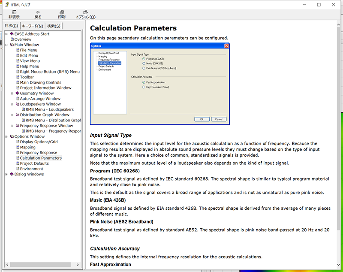The image size is (343, 272).
Task: Click the page icon beside Environment
Action: point(18,169)
